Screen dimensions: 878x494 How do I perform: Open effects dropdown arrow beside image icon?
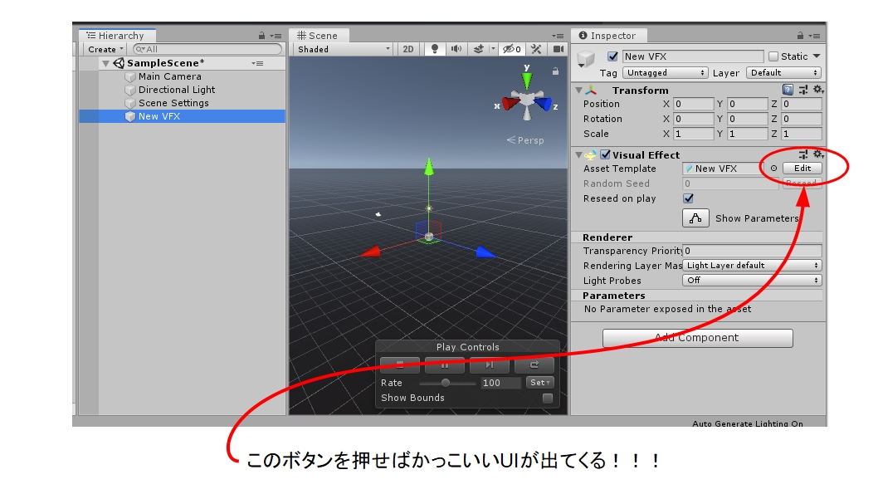point(493,49)
